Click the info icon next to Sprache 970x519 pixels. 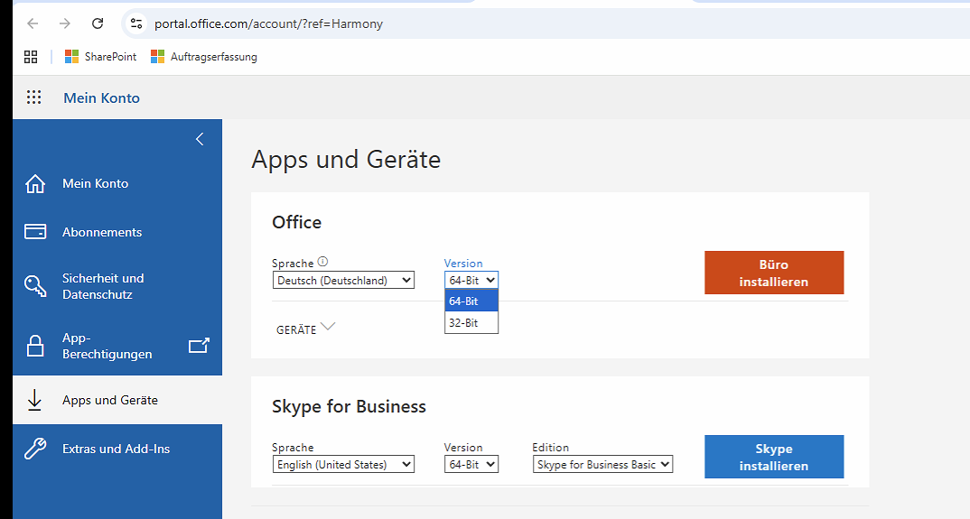[322, 263]
